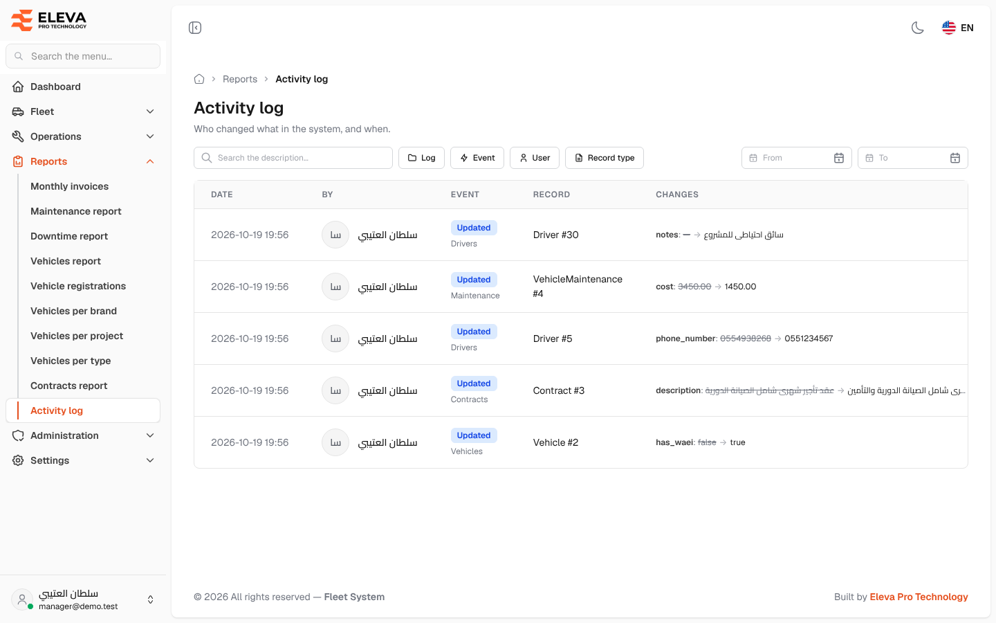Click the avatar in Vehicle #2 row
The height and width of the screenshot is (623, 996).
point(335,442)
